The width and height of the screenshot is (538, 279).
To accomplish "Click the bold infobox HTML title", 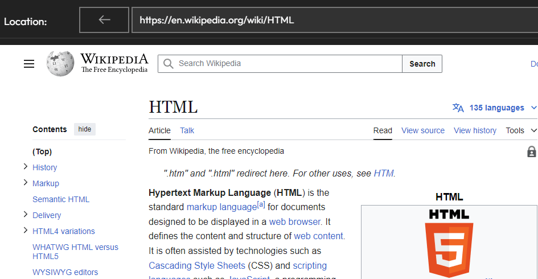I will pyautogui.click(x=449, y=197).
